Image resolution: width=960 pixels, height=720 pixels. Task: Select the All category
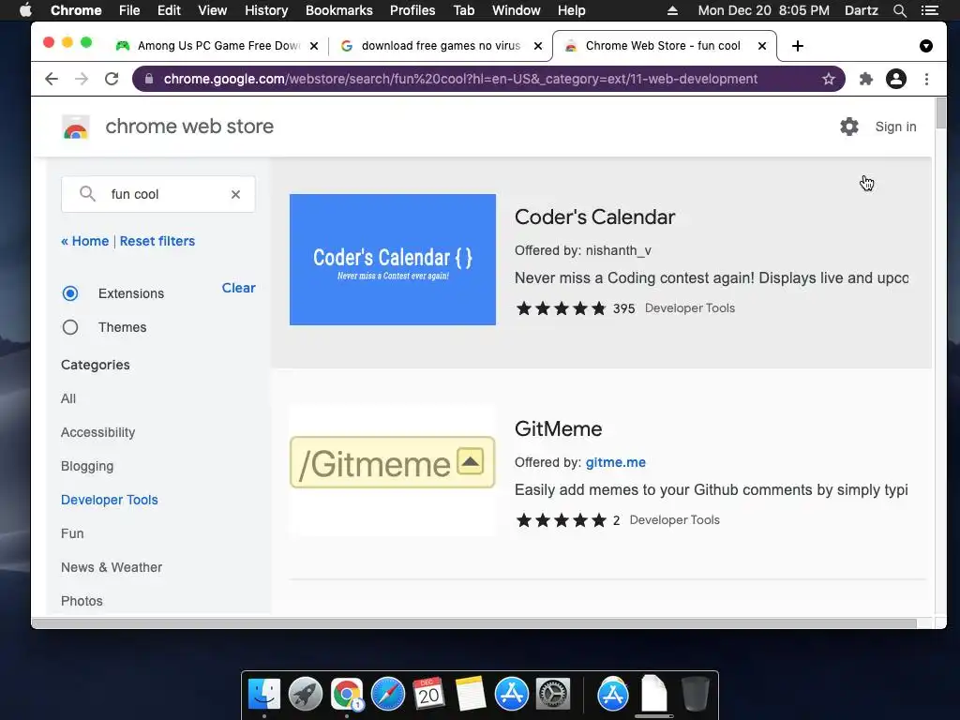(68, 398)
